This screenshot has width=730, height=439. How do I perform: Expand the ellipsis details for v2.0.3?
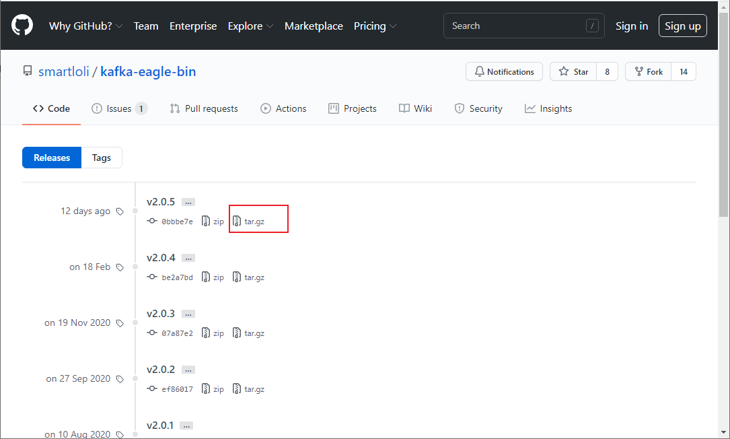(188, 314)
